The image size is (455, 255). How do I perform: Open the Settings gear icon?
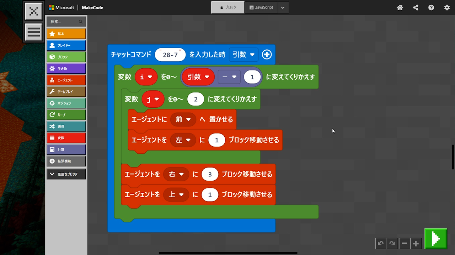[447, 7]
